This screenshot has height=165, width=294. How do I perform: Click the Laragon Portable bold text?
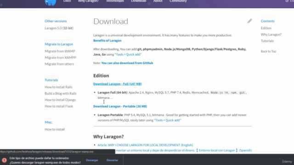[x=110, y=115]
